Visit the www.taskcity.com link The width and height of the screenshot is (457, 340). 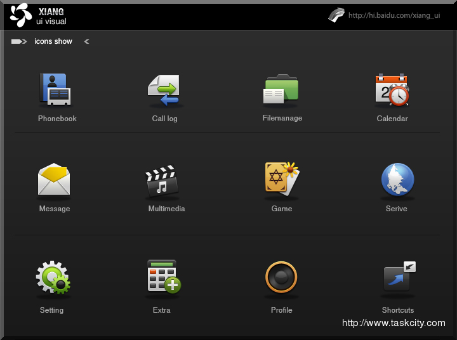click(394, 324)
